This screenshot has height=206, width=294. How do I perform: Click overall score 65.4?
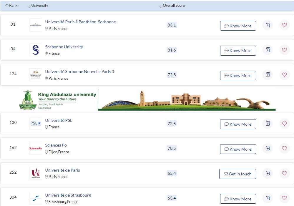point(172,173)
